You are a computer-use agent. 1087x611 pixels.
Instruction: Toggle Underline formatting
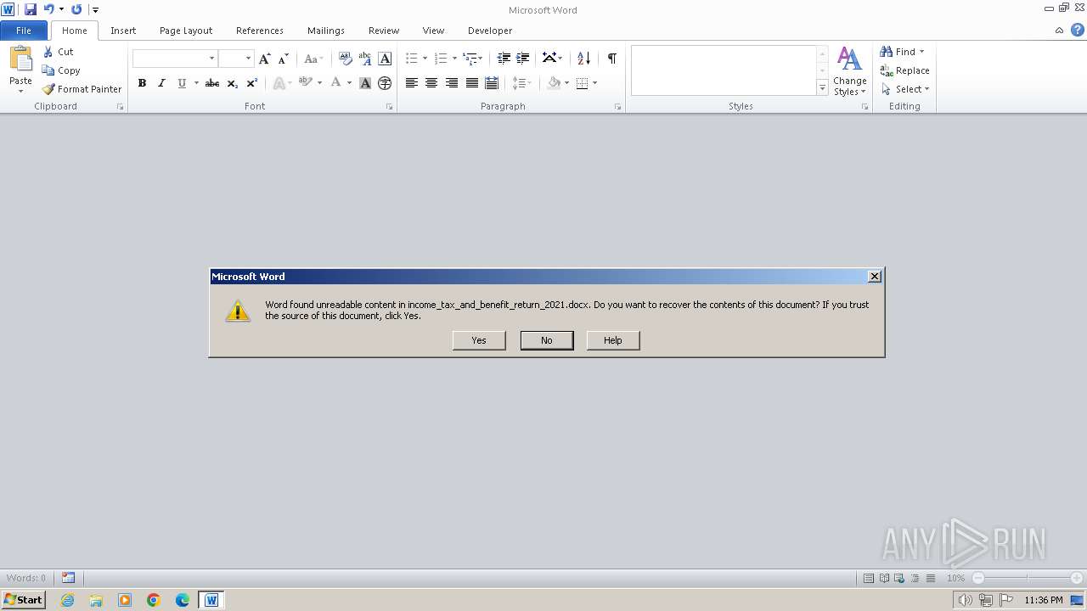click(182, 83)
